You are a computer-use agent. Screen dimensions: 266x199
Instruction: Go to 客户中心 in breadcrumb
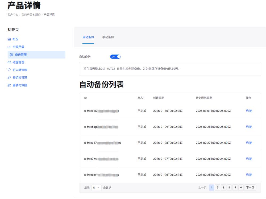(13, 15)
